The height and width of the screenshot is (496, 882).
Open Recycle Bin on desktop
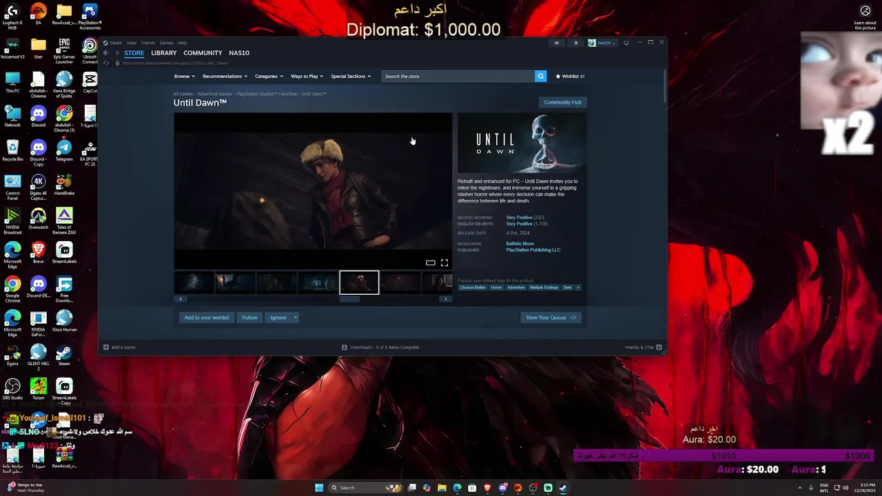tap(12, 150)
